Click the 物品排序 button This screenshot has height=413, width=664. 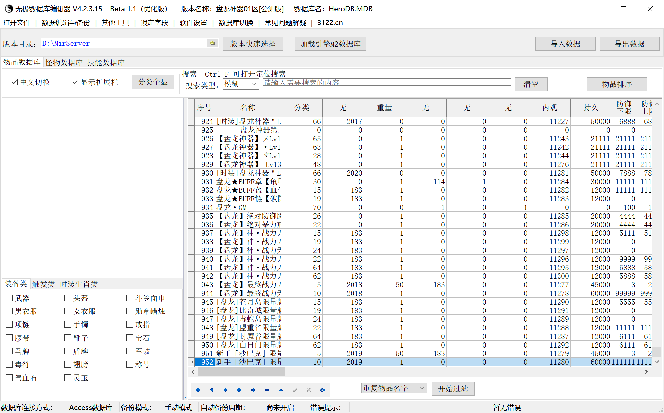617,84
